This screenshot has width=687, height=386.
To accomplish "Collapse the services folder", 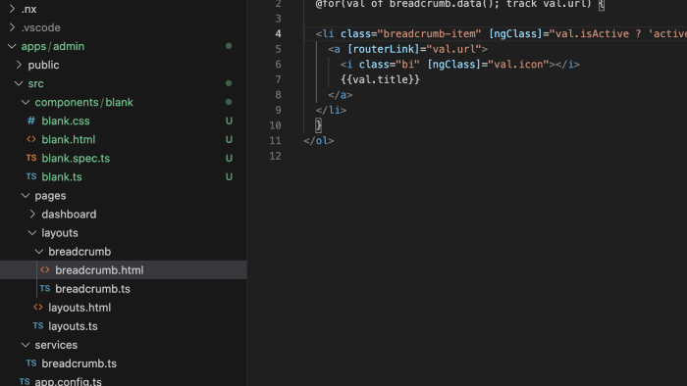I will 26,345.
